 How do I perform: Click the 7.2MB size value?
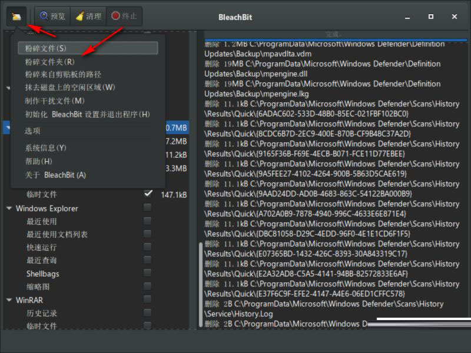[176, 141]
